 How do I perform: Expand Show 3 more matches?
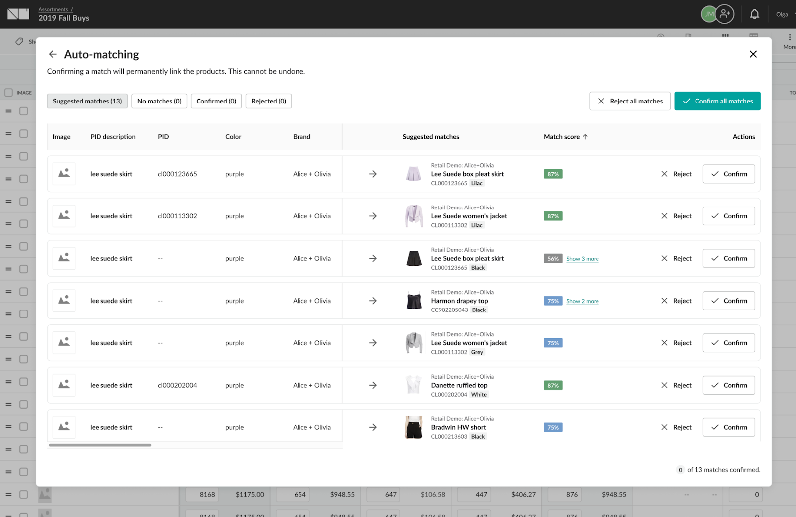point(582,259)
